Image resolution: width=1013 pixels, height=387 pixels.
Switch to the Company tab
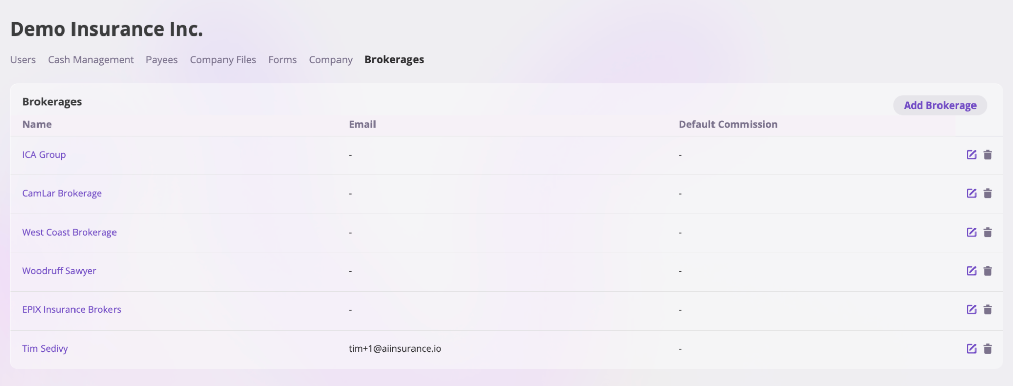click(330, 60)
